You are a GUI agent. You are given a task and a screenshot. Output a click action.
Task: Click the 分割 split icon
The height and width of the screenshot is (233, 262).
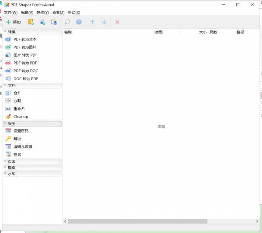point(8,101)
